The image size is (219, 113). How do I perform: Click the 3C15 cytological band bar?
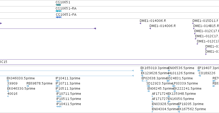pyautogui.click(x=110, y=62)
